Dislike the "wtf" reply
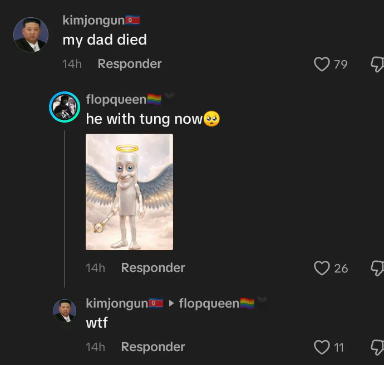Screen dimensions: 384x365 (x=377, y=347)
